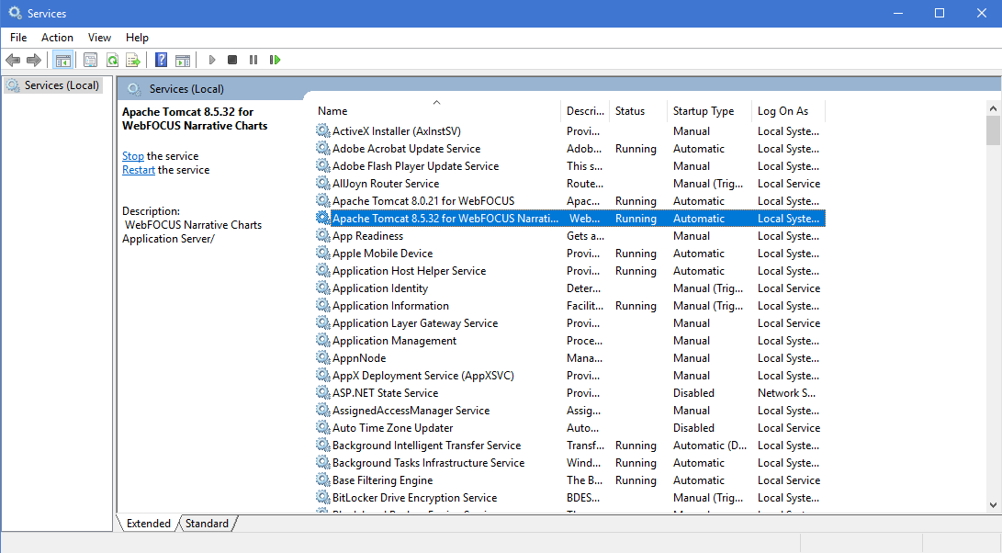Click the Restart Service toolbar icon

[276, 60]
